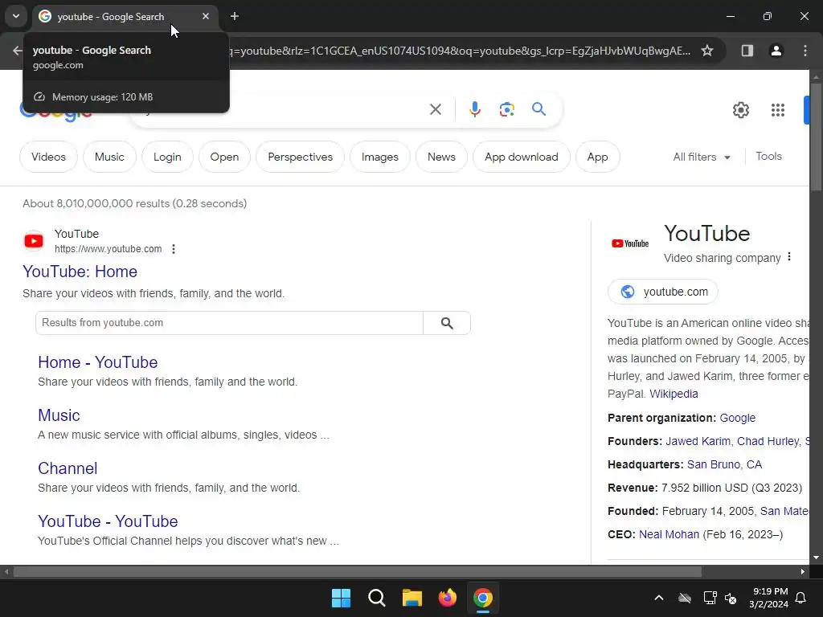Open the Chrome profile avatar icon
Image resolution: width=823 pixels, height=617 pixels.
click(776, 51)
